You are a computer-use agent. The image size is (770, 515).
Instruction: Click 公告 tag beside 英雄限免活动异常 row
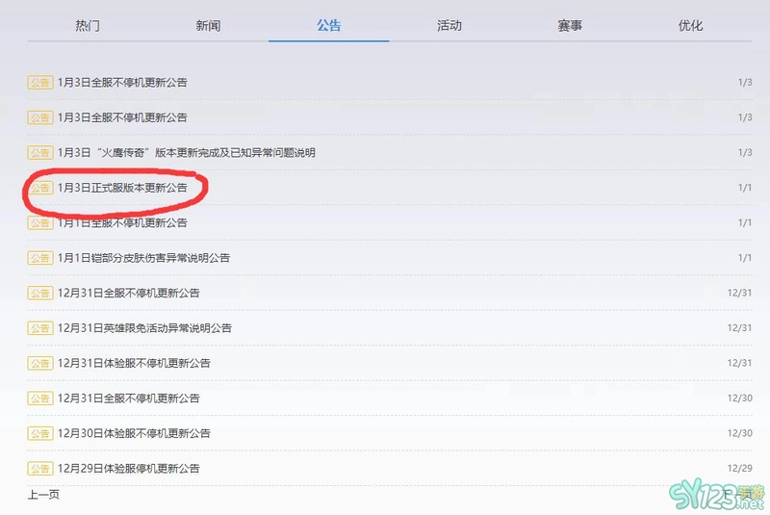pos(40,328)
